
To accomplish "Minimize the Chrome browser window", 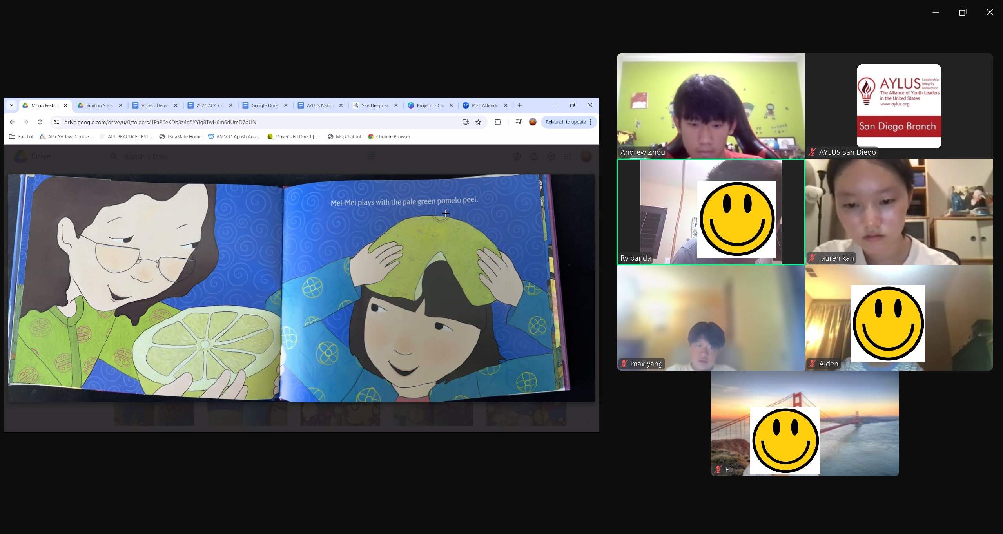I will tap(555, 105).
